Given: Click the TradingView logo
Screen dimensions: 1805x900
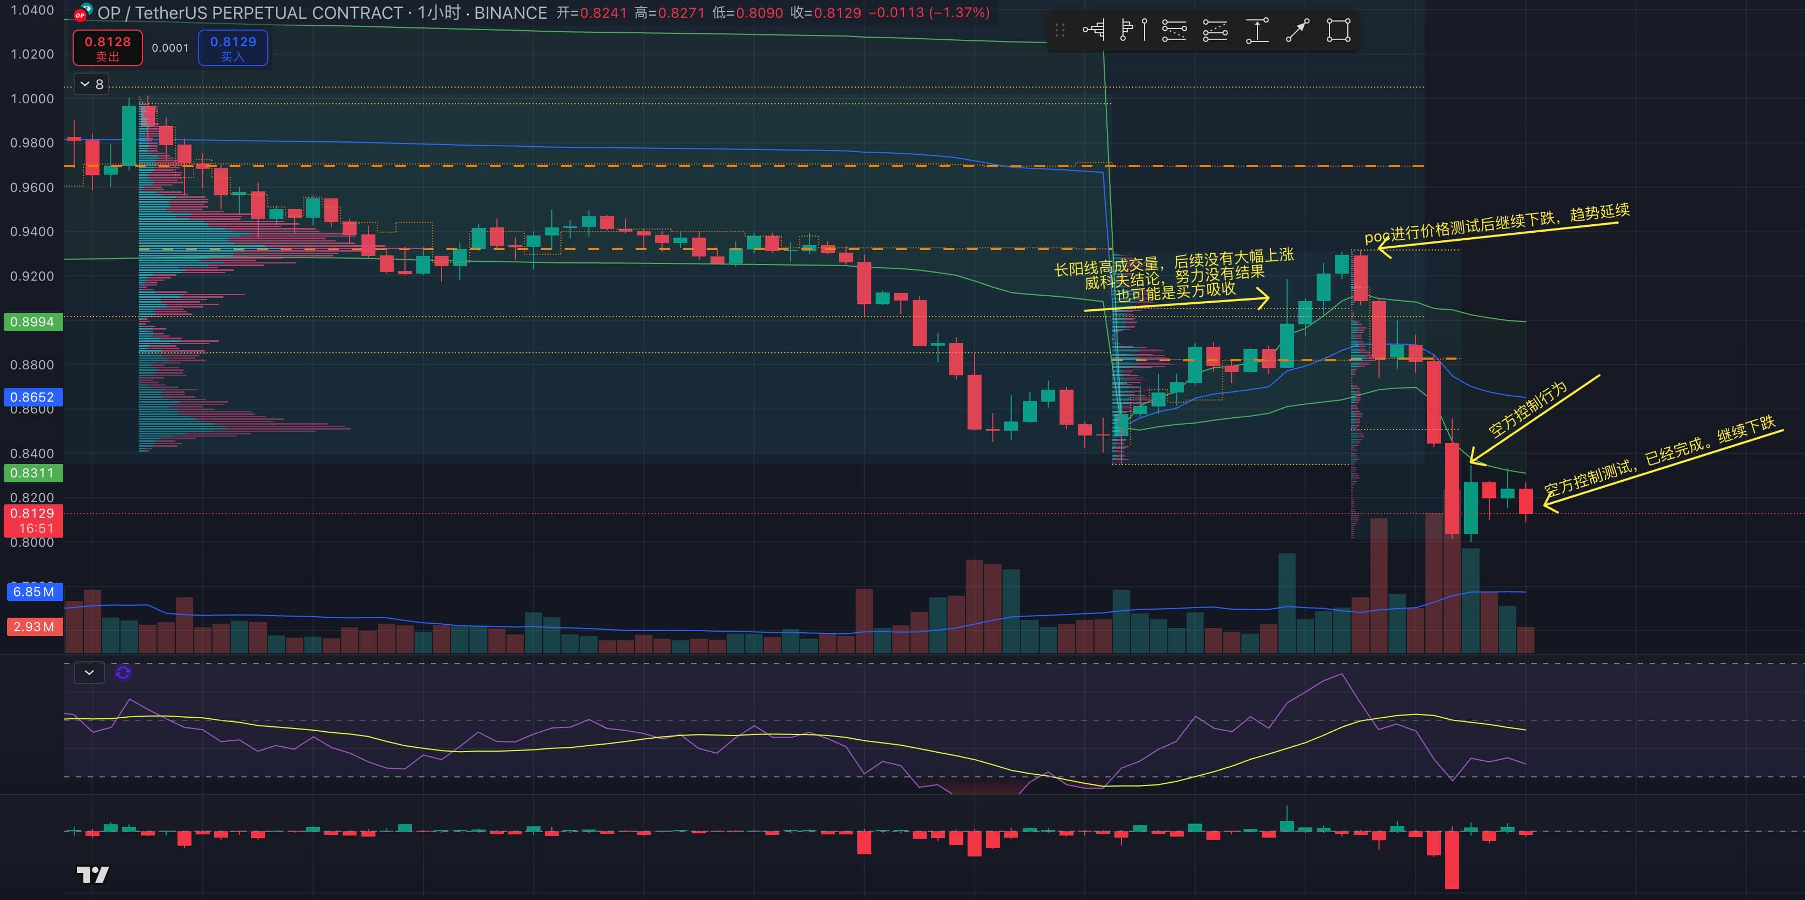Looking at the screenshot, I should pos(93,874).
